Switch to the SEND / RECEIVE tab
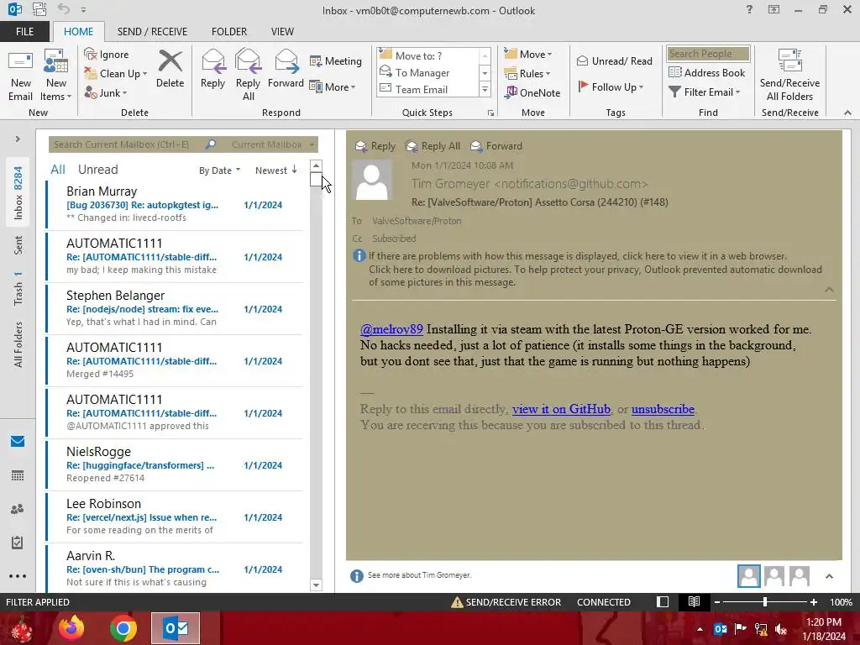 coord(152,32)
